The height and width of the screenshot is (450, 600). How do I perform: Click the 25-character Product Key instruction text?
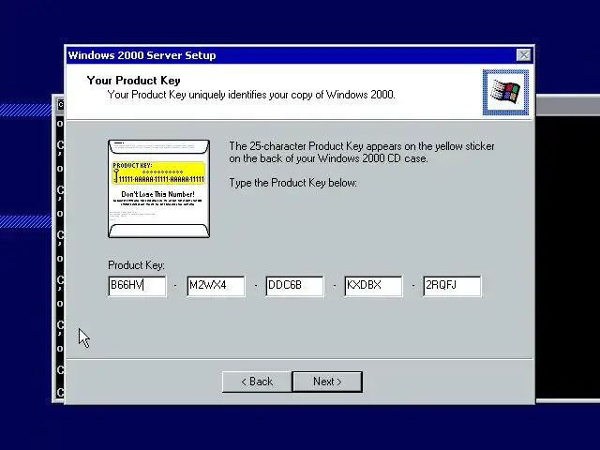[x=362, y=152]
